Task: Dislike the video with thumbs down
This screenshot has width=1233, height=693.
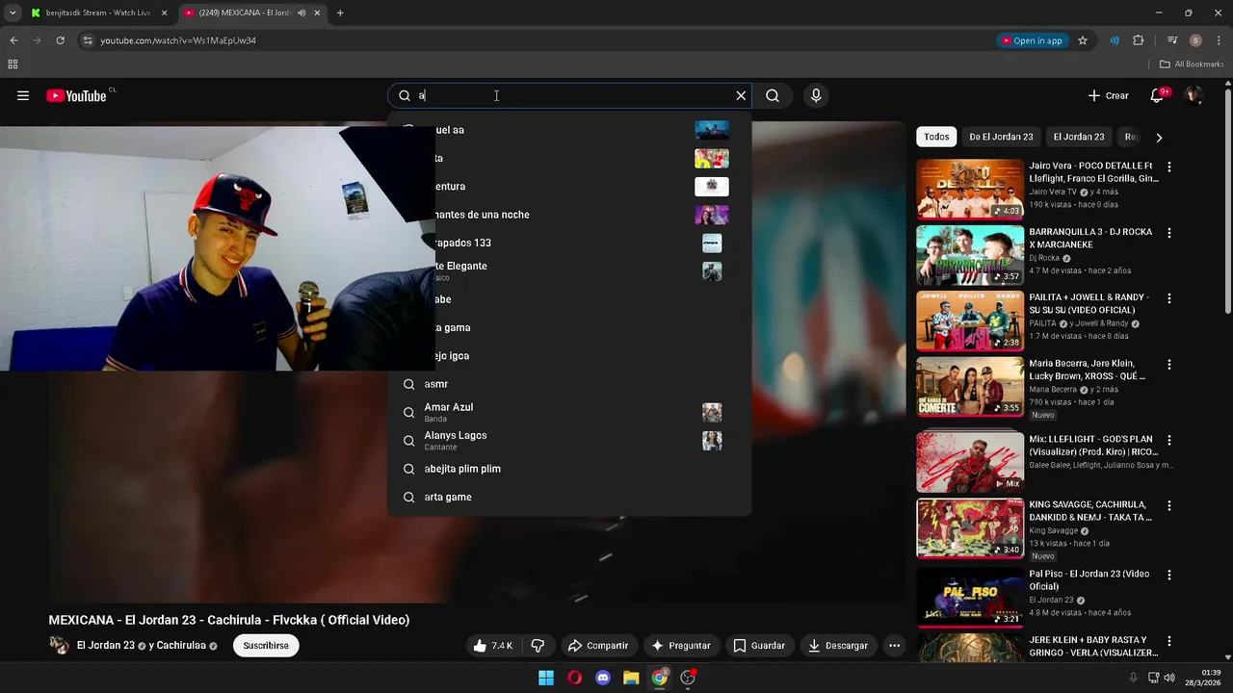Action: (538, 646)
